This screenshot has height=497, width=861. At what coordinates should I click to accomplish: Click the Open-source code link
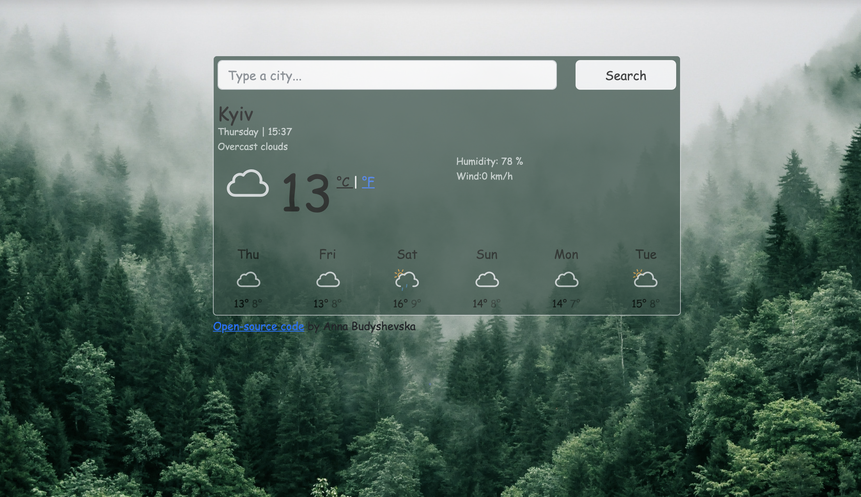click(x=259, y=326)
